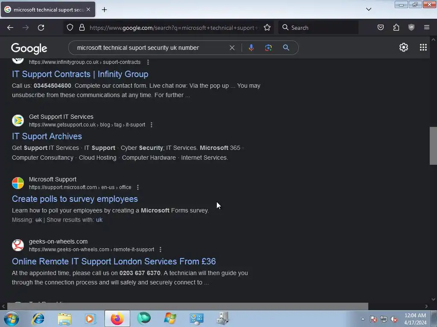This screenshot has width=437, height=327.
Task: Open the Extensions puzzle icon
Action: pyautogui.click(x=396, y=28)
